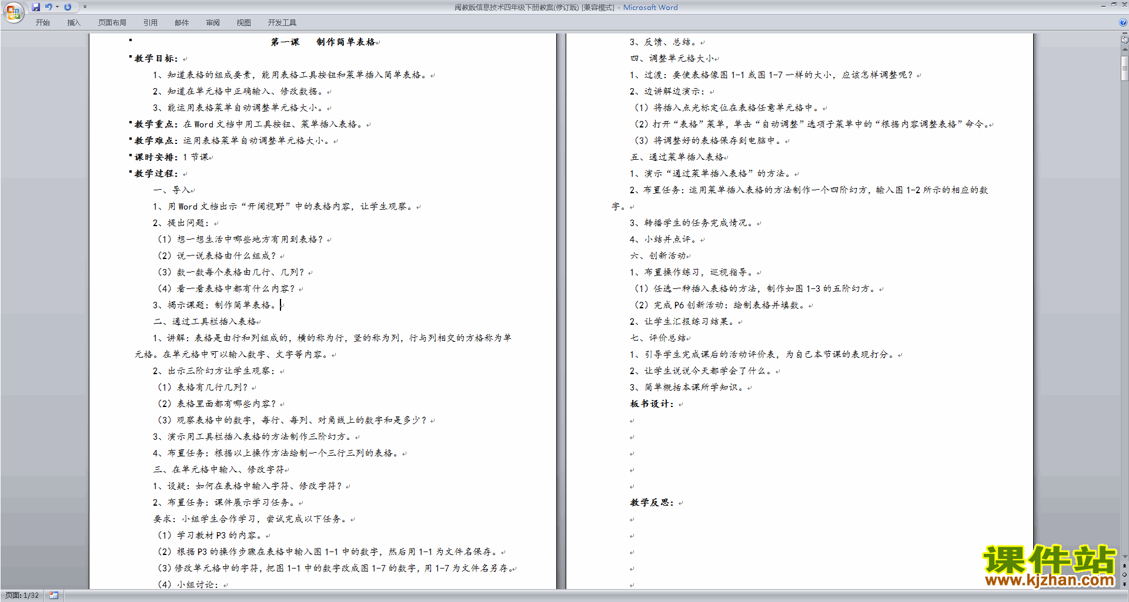Click the vertical scrollbar up arrow
Screen dimensions: 1129x602
click(x=1124, y=49)
